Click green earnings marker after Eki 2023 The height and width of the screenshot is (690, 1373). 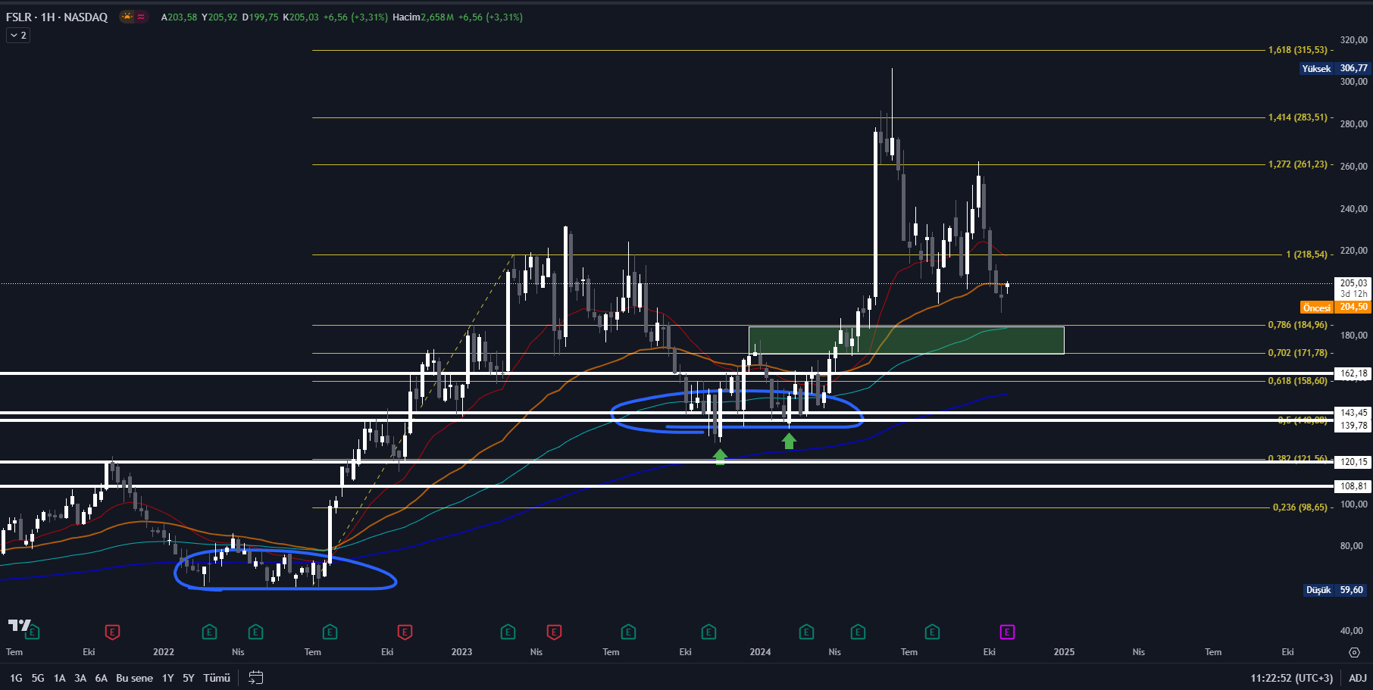(708, 632)
